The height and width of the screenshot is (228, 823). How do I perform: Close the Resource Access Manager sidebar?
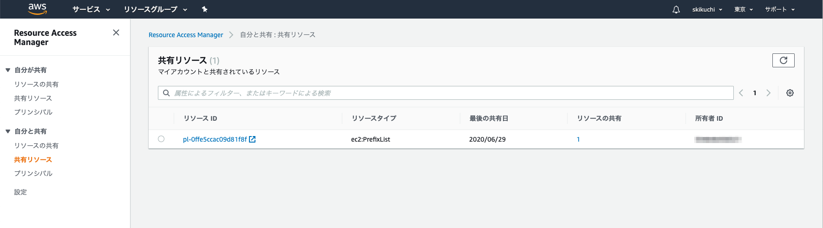(x=116, y=33)
